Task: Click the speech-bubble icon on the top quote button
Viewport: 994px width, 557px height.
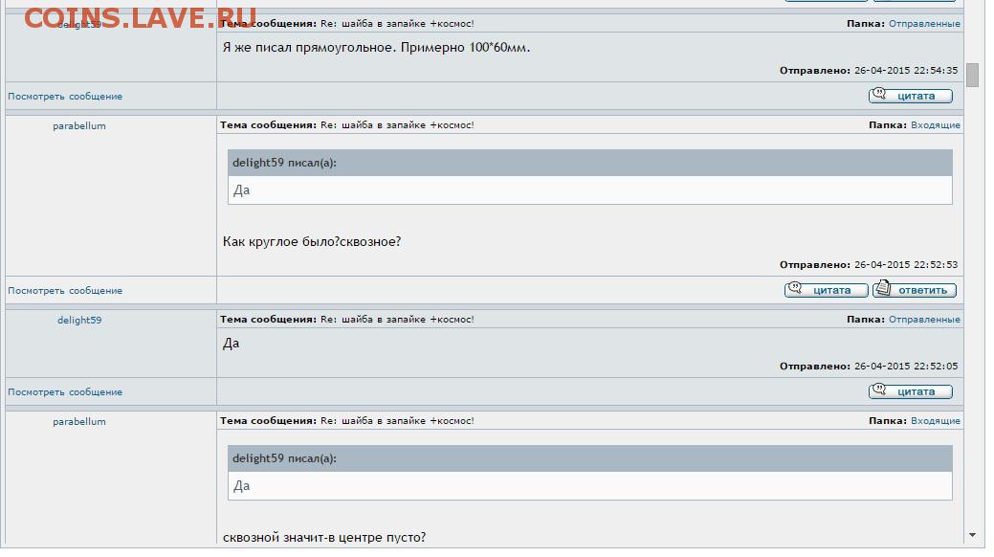Action: click(879, 94)
